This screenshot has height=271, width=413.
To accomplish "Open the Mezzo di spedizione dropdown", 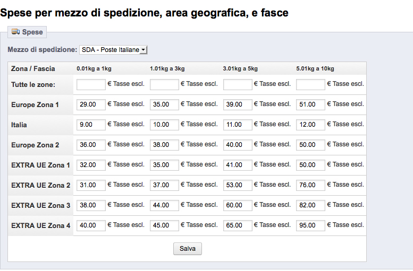I will pos(113,50).
